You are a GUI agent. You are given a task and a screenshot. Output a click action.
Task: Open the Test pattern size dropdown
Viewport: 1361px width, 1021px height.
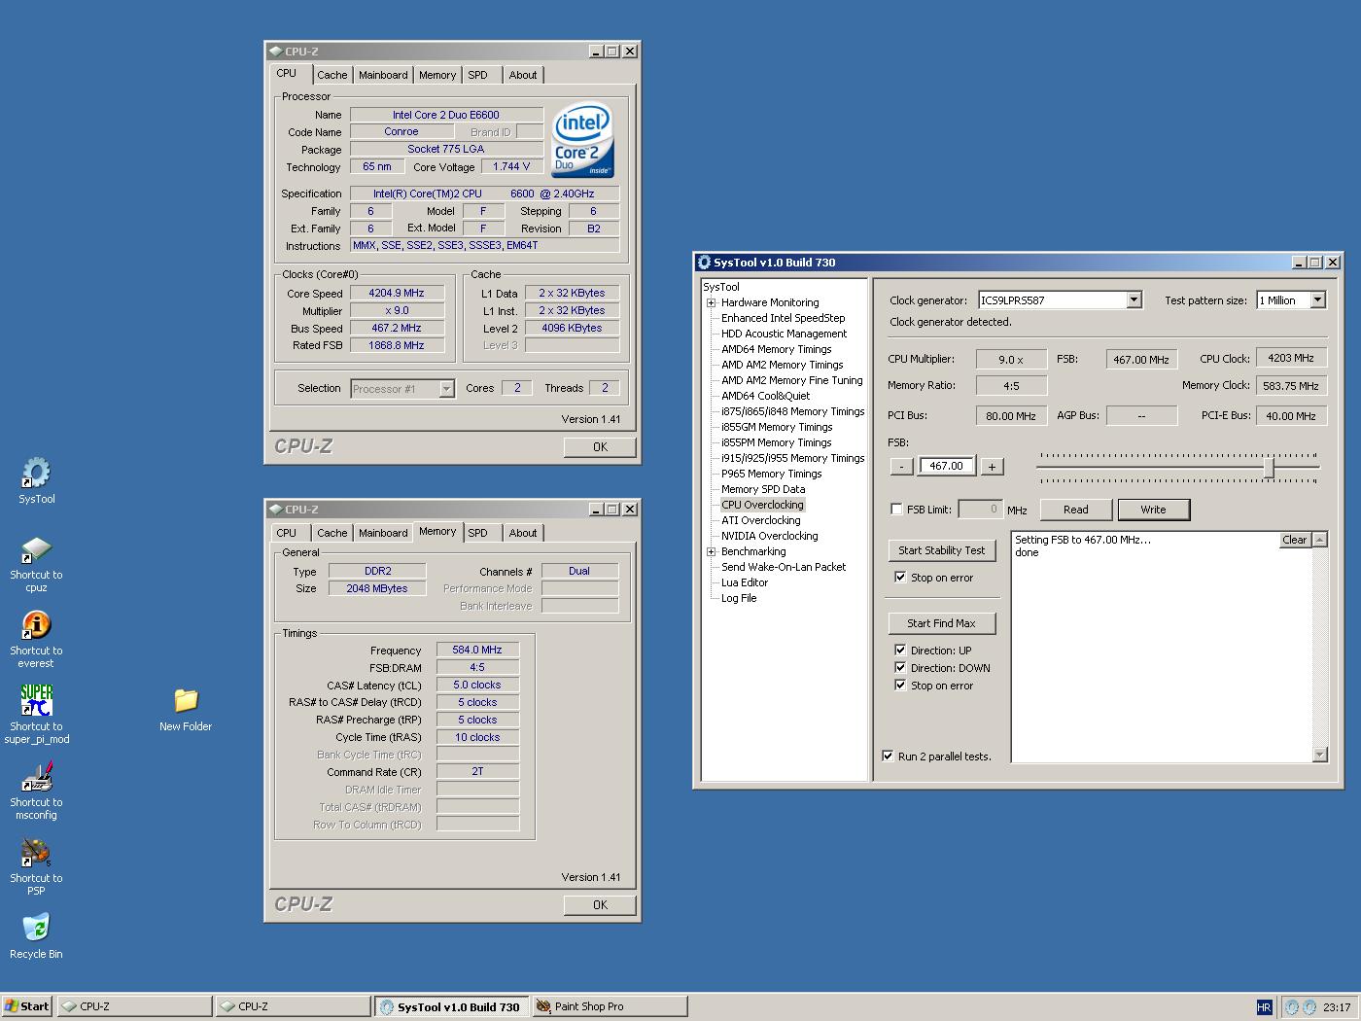(x=1318, y=299)
